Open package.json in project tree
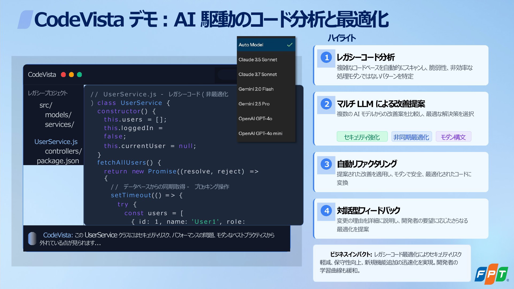This screenshot has width=514, height=289. 58,161
